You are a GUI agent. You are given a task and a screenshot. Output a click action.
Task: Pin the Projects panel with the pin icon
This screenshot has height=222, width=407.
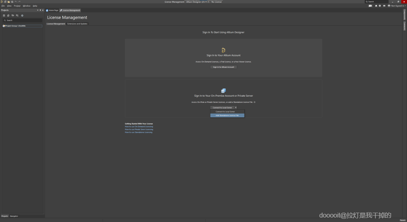[x=40, y=10]
